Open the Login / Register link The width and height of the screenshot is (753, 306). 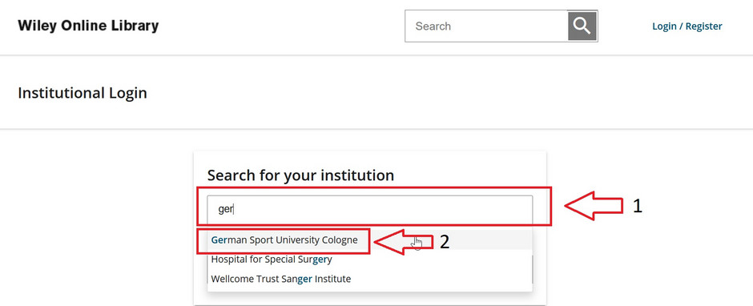[x=687, y=26]
